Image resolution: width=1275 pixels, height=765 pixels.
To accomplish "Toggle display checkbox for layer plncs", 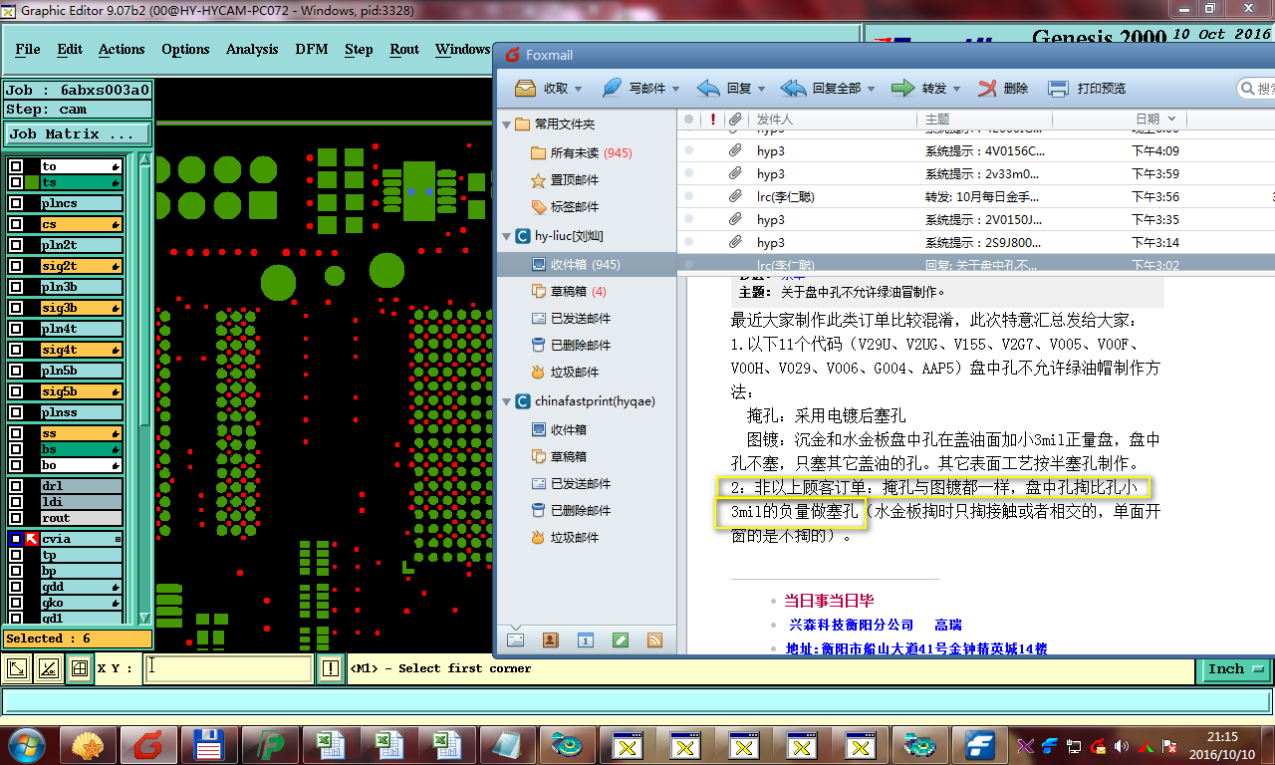I will pyautogui.click(x=16, y=203).
